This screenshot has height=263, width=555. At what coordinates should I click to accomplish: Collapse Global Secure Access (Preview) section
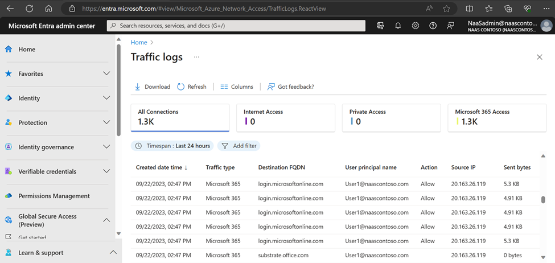point(106,220)
